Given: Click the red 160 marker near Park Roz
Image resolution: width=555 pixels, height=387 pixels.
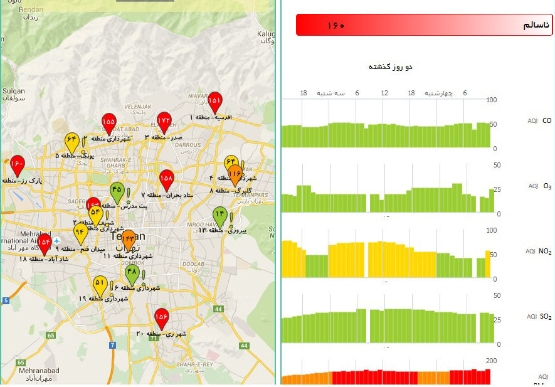Looking at the screenshot, I should tap(17, 165).
